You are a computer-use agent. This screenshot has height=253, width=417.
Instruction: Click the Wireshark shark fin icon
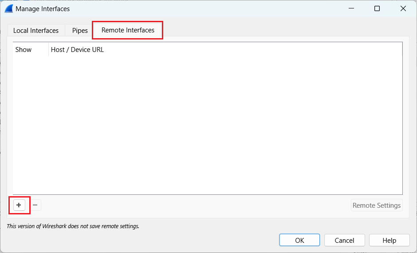[8, 8]
